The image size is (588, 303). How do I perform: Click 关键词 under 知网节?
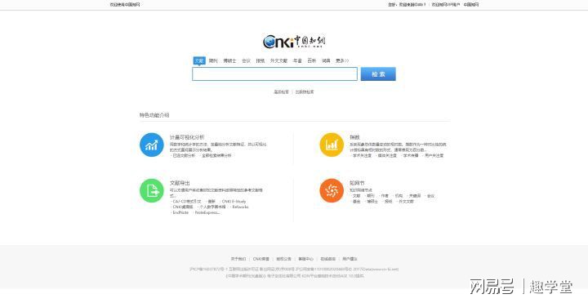tap(415, 196)
